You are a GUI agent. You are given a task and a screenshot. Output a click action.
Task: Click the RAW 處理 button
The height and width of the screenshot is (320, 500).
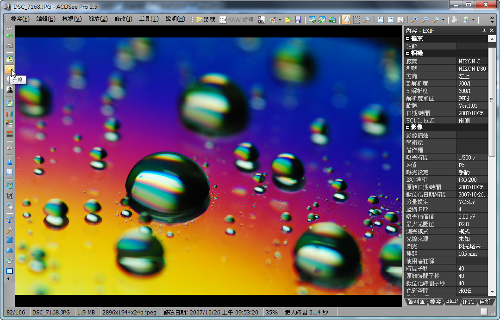(236, 19)
